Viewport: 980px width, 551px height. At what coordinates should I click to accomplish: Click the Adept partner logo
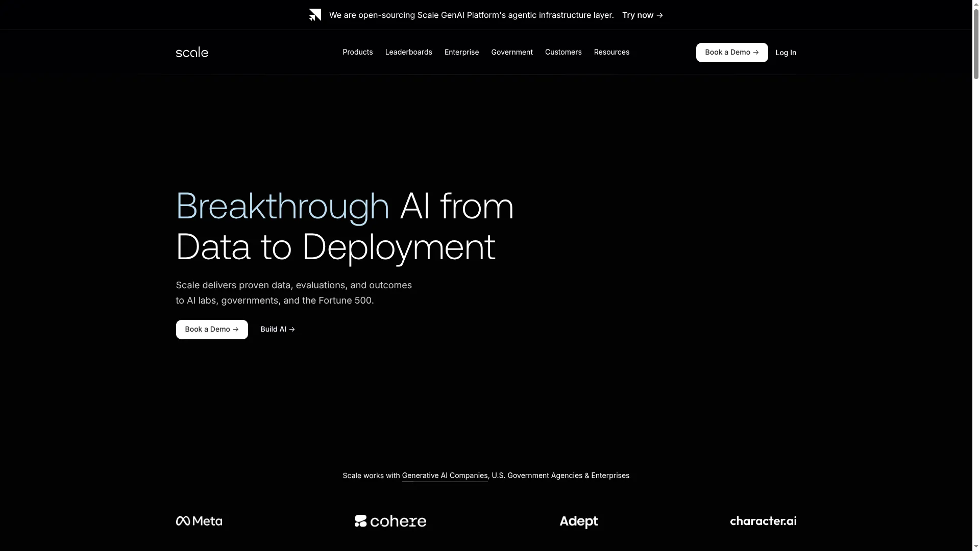[578, 521]
